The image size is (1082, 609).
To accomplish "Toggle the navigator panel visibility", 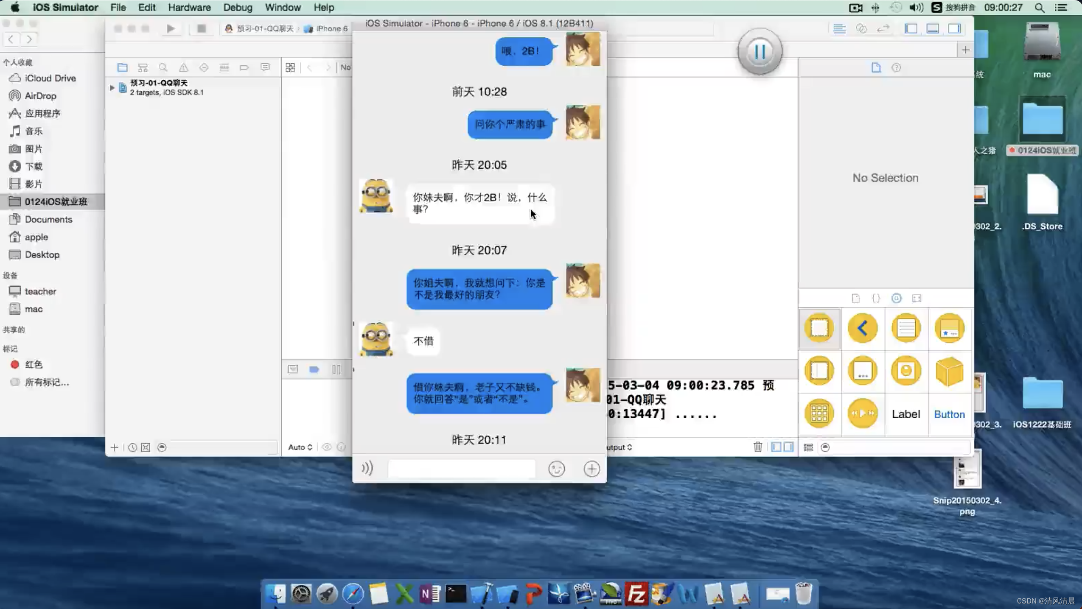I will [x=911, y=28].
